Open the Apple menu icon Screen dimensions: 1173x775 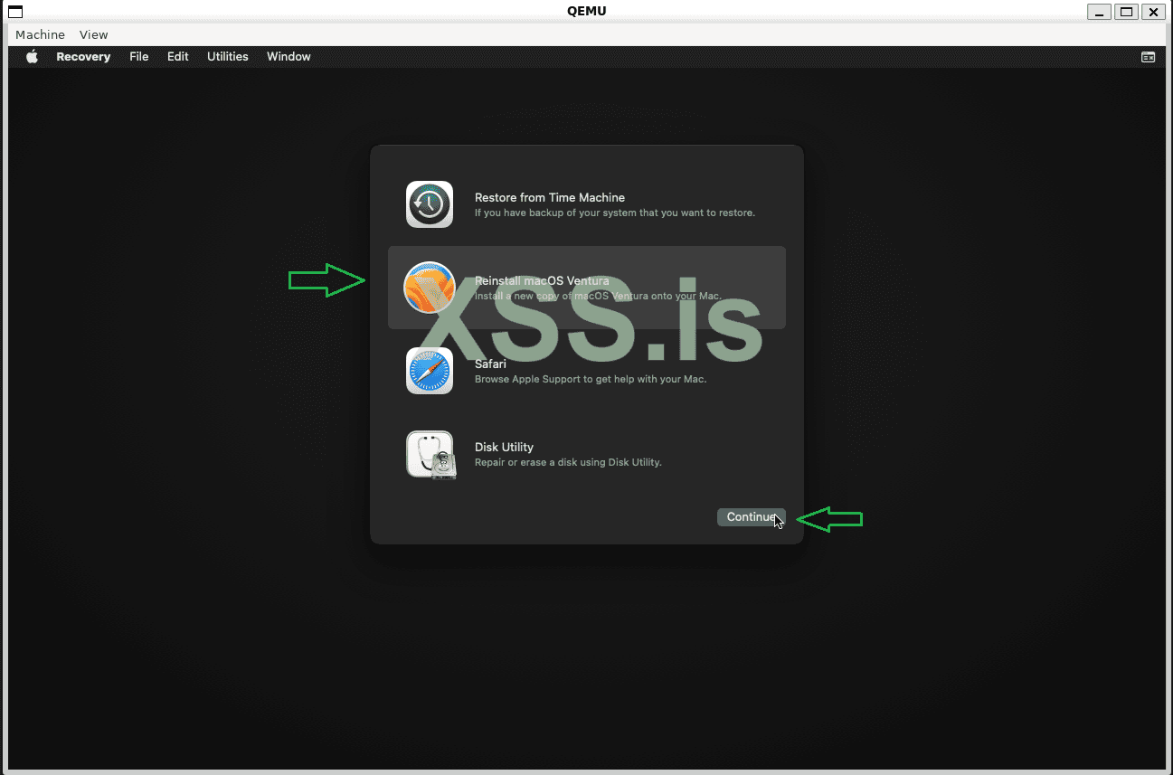[32, 56]
